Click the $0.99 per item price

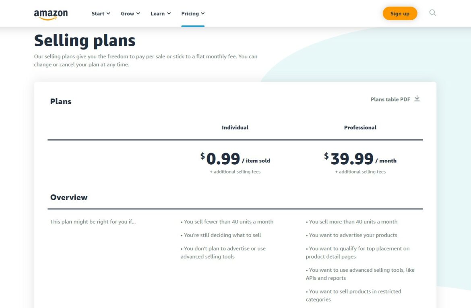pos(223,159)
